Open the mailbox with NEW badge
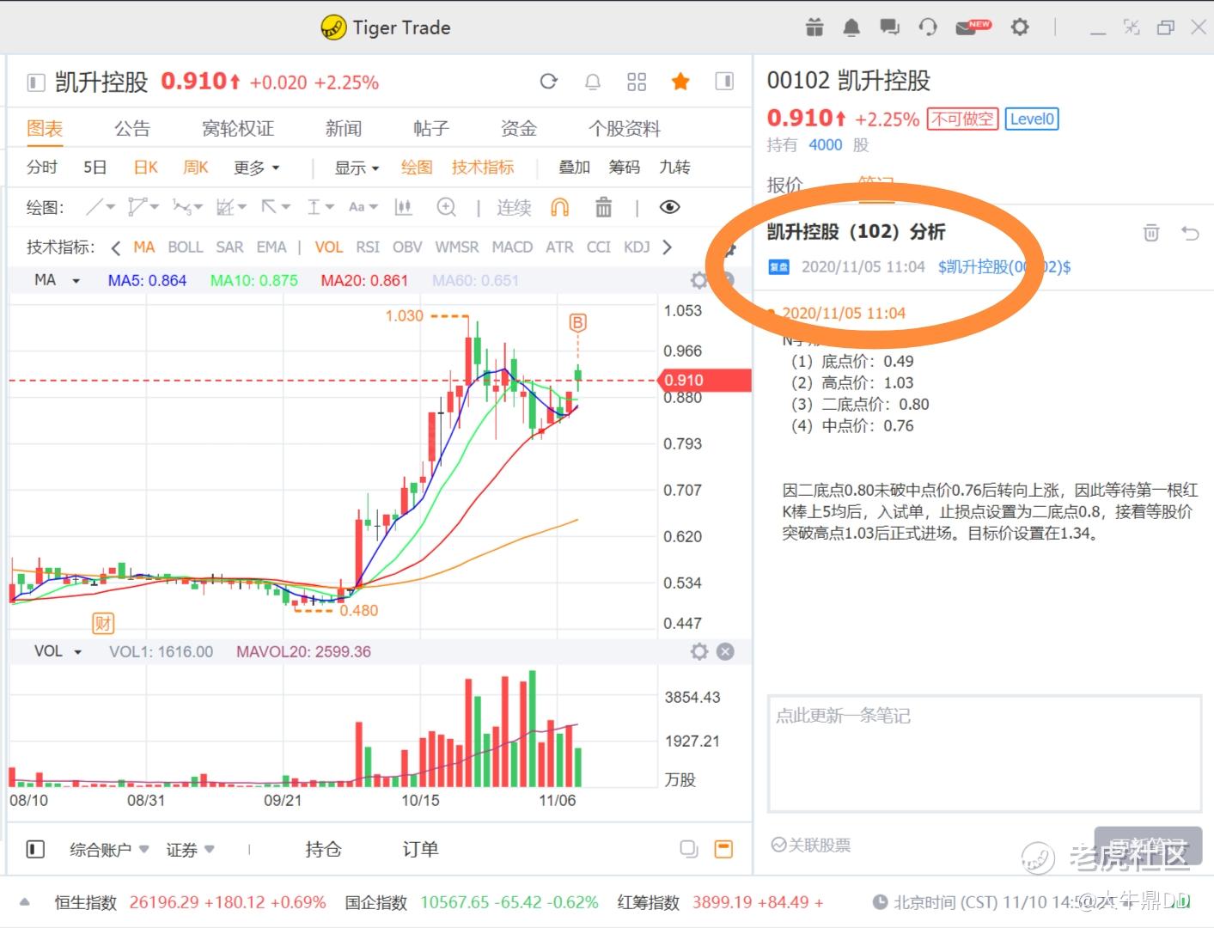This screenshot has height=928, width=1214. [x=973, y=27]
